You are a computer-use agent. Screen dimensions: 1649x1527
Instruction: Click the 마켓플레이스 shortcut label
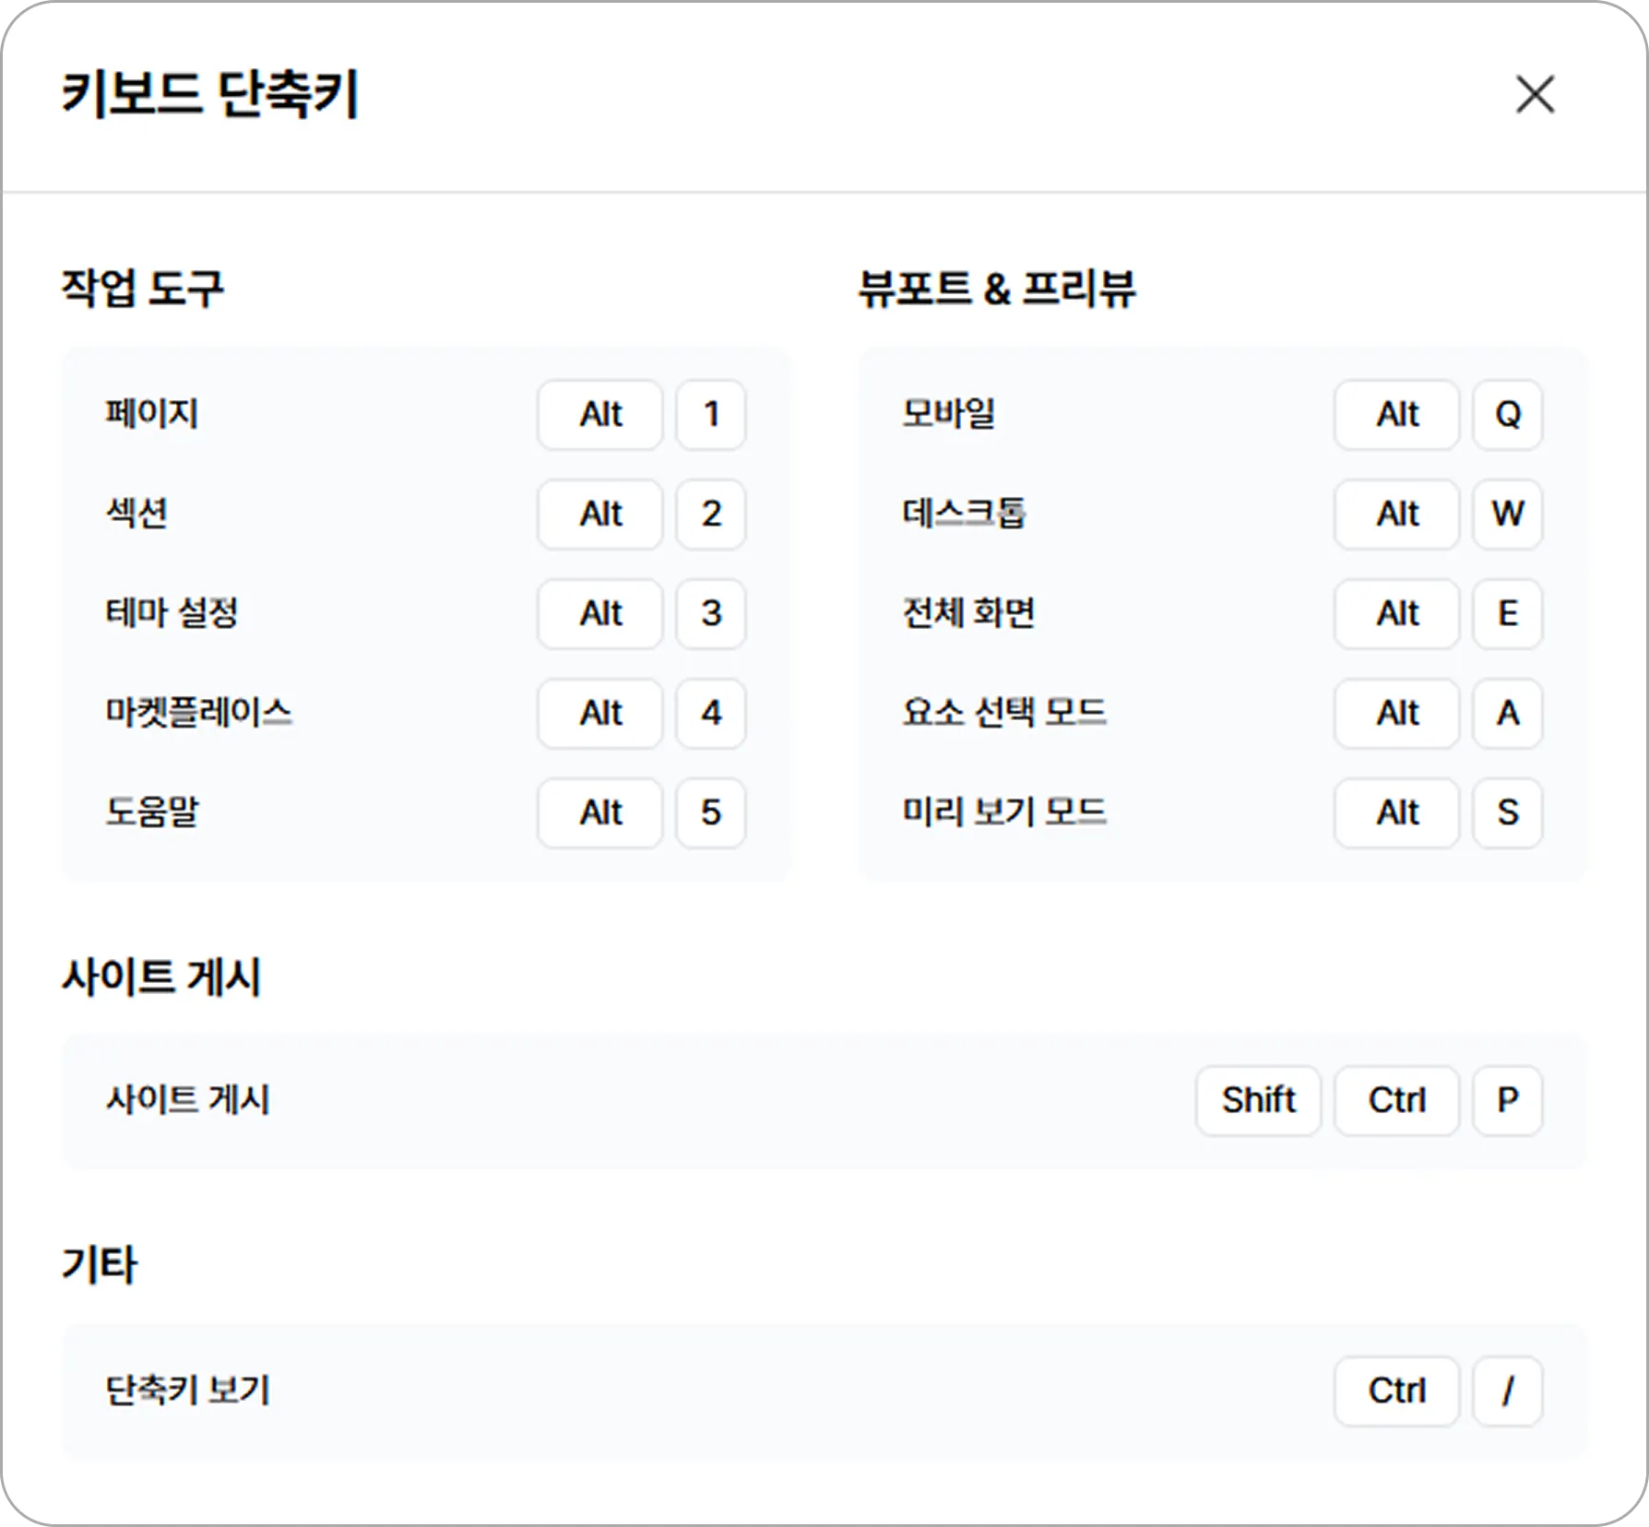(x=198, y=713)
